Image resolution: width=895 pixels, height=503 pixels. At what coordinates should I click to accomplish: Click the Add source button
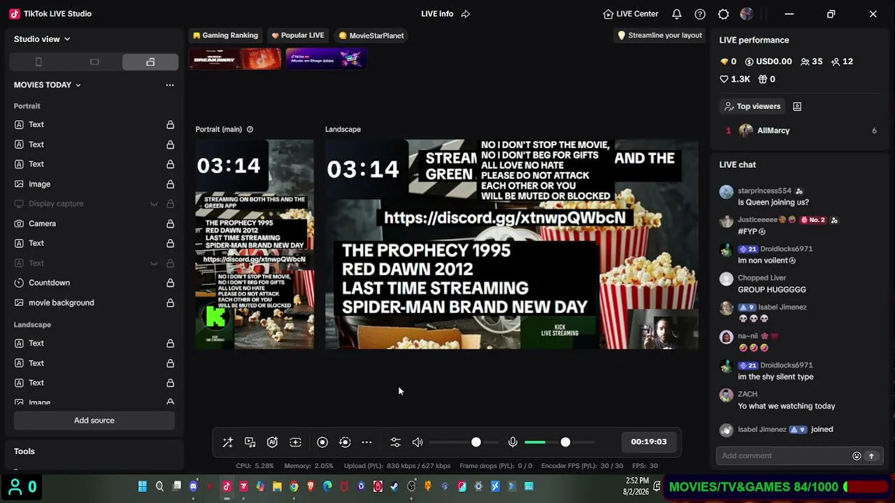point(94,421)
